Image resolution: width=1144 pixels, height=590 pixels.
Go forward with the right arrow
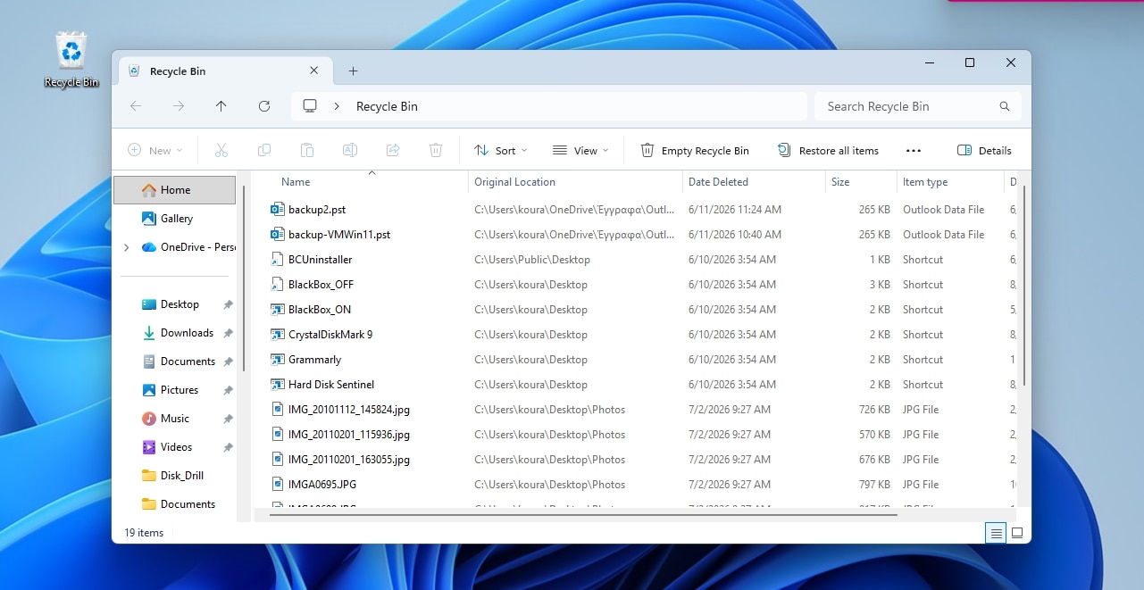pyautogui.click(x=179, y=106)
